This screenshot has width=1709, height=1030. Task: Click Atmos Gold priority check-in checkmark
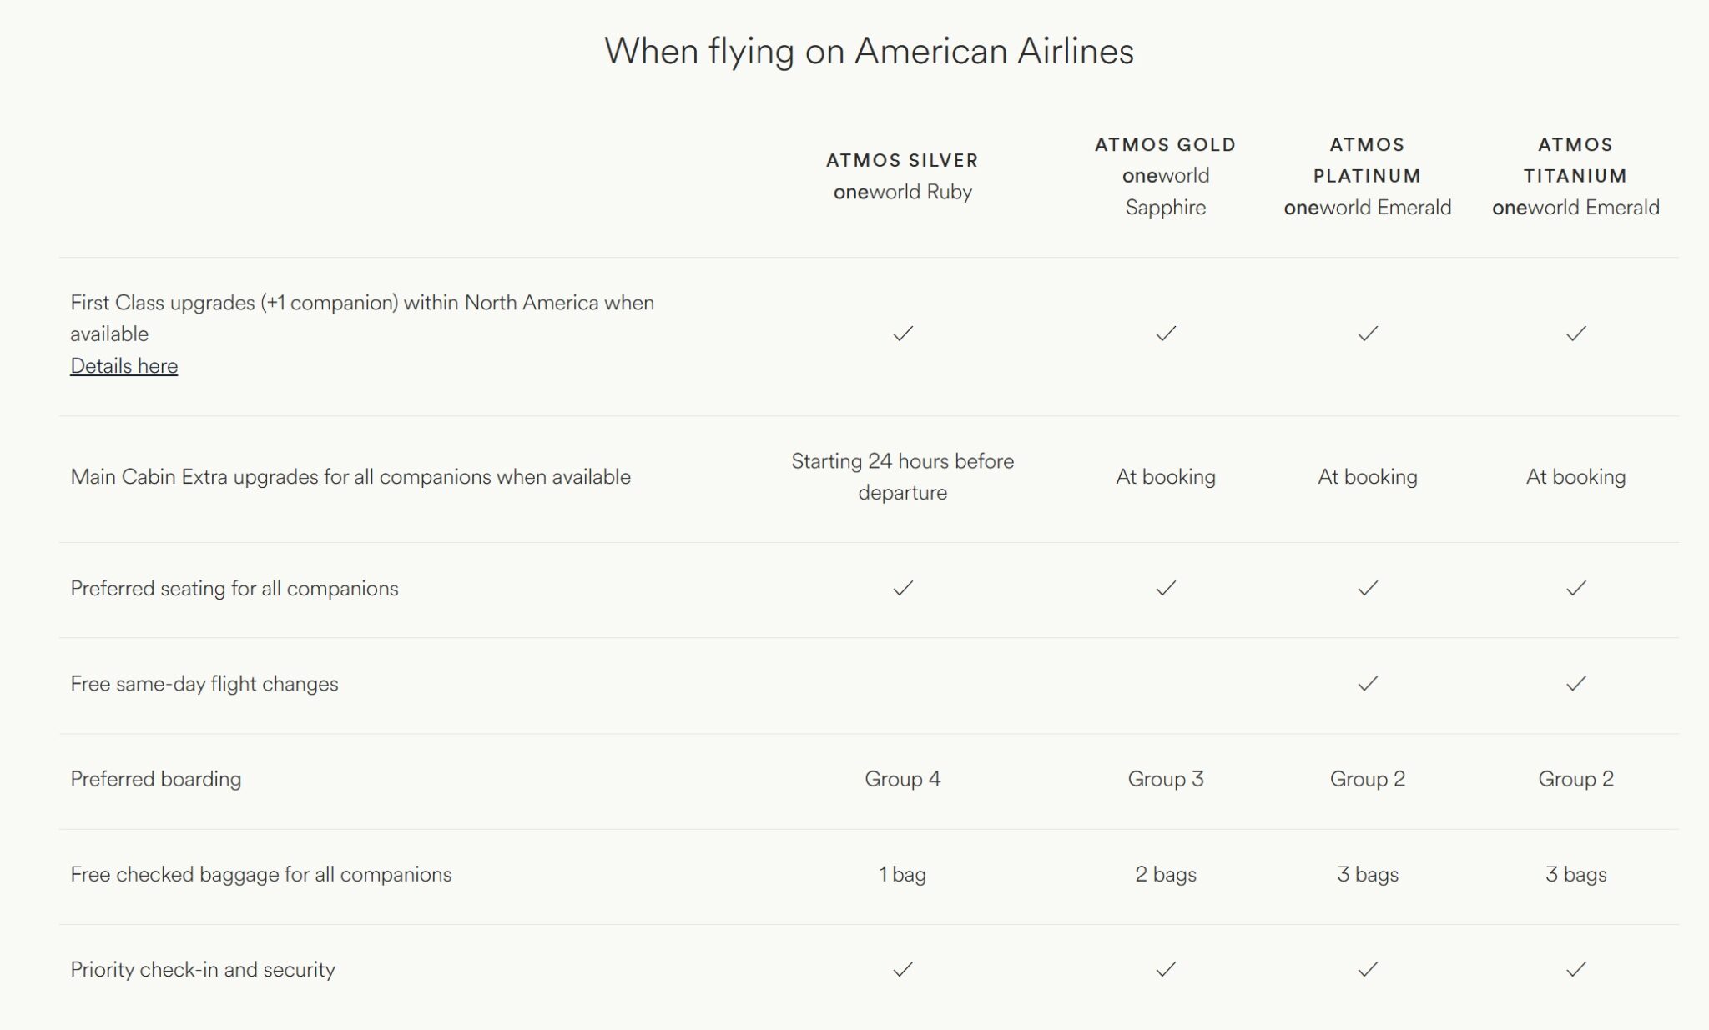point(1166,969)
